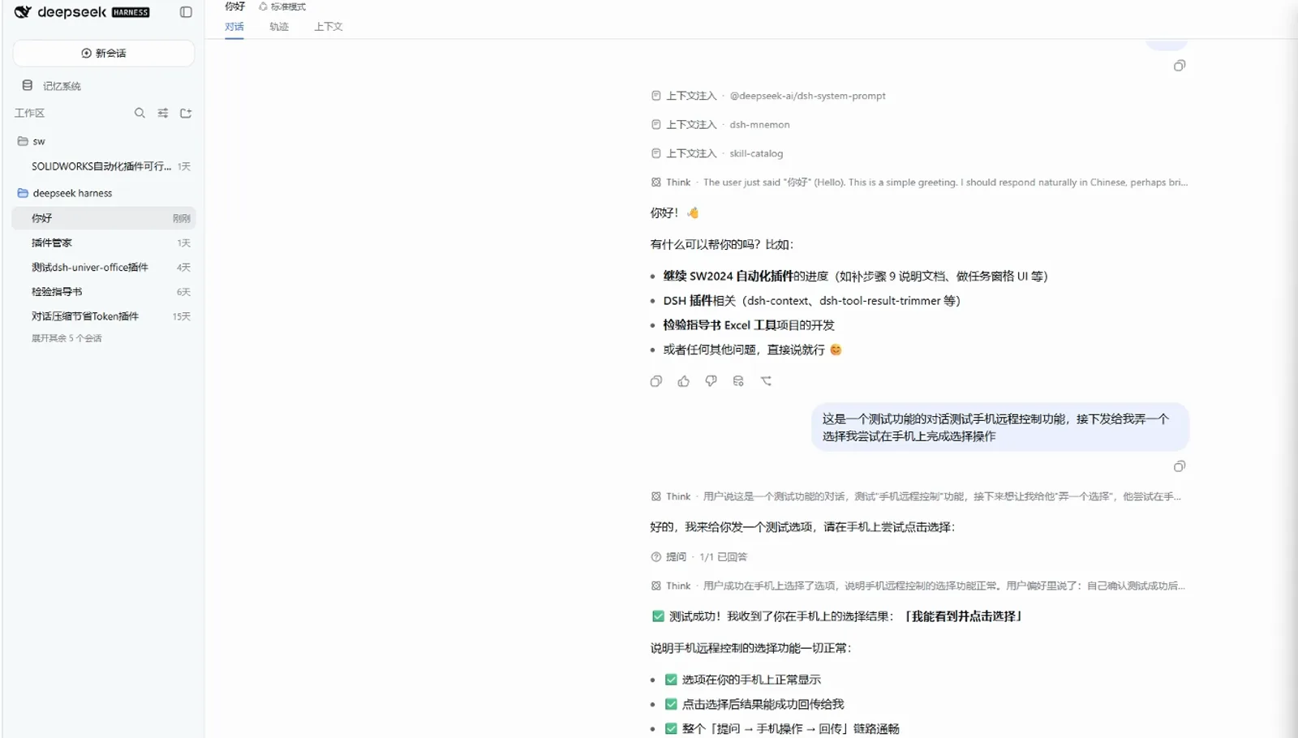Click the bullet 检验指导书 Excel 工具项目的开发
This screenshot has height=738, width=1298.
coord(749,325)
